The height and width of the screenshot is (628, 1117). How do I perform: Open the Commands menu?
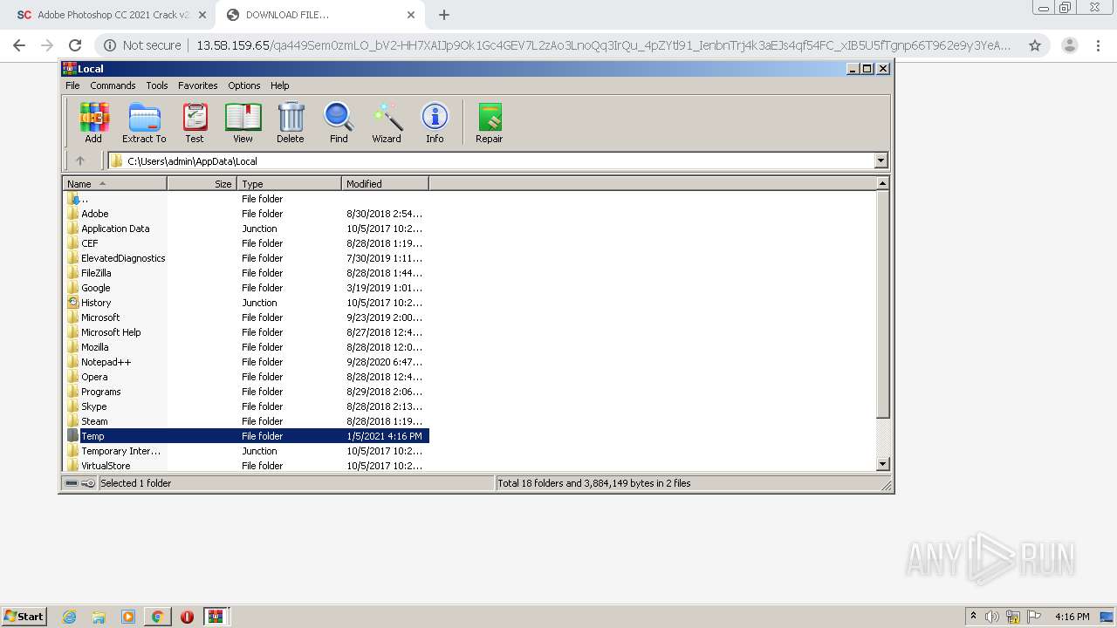click(x=113, y=85)
